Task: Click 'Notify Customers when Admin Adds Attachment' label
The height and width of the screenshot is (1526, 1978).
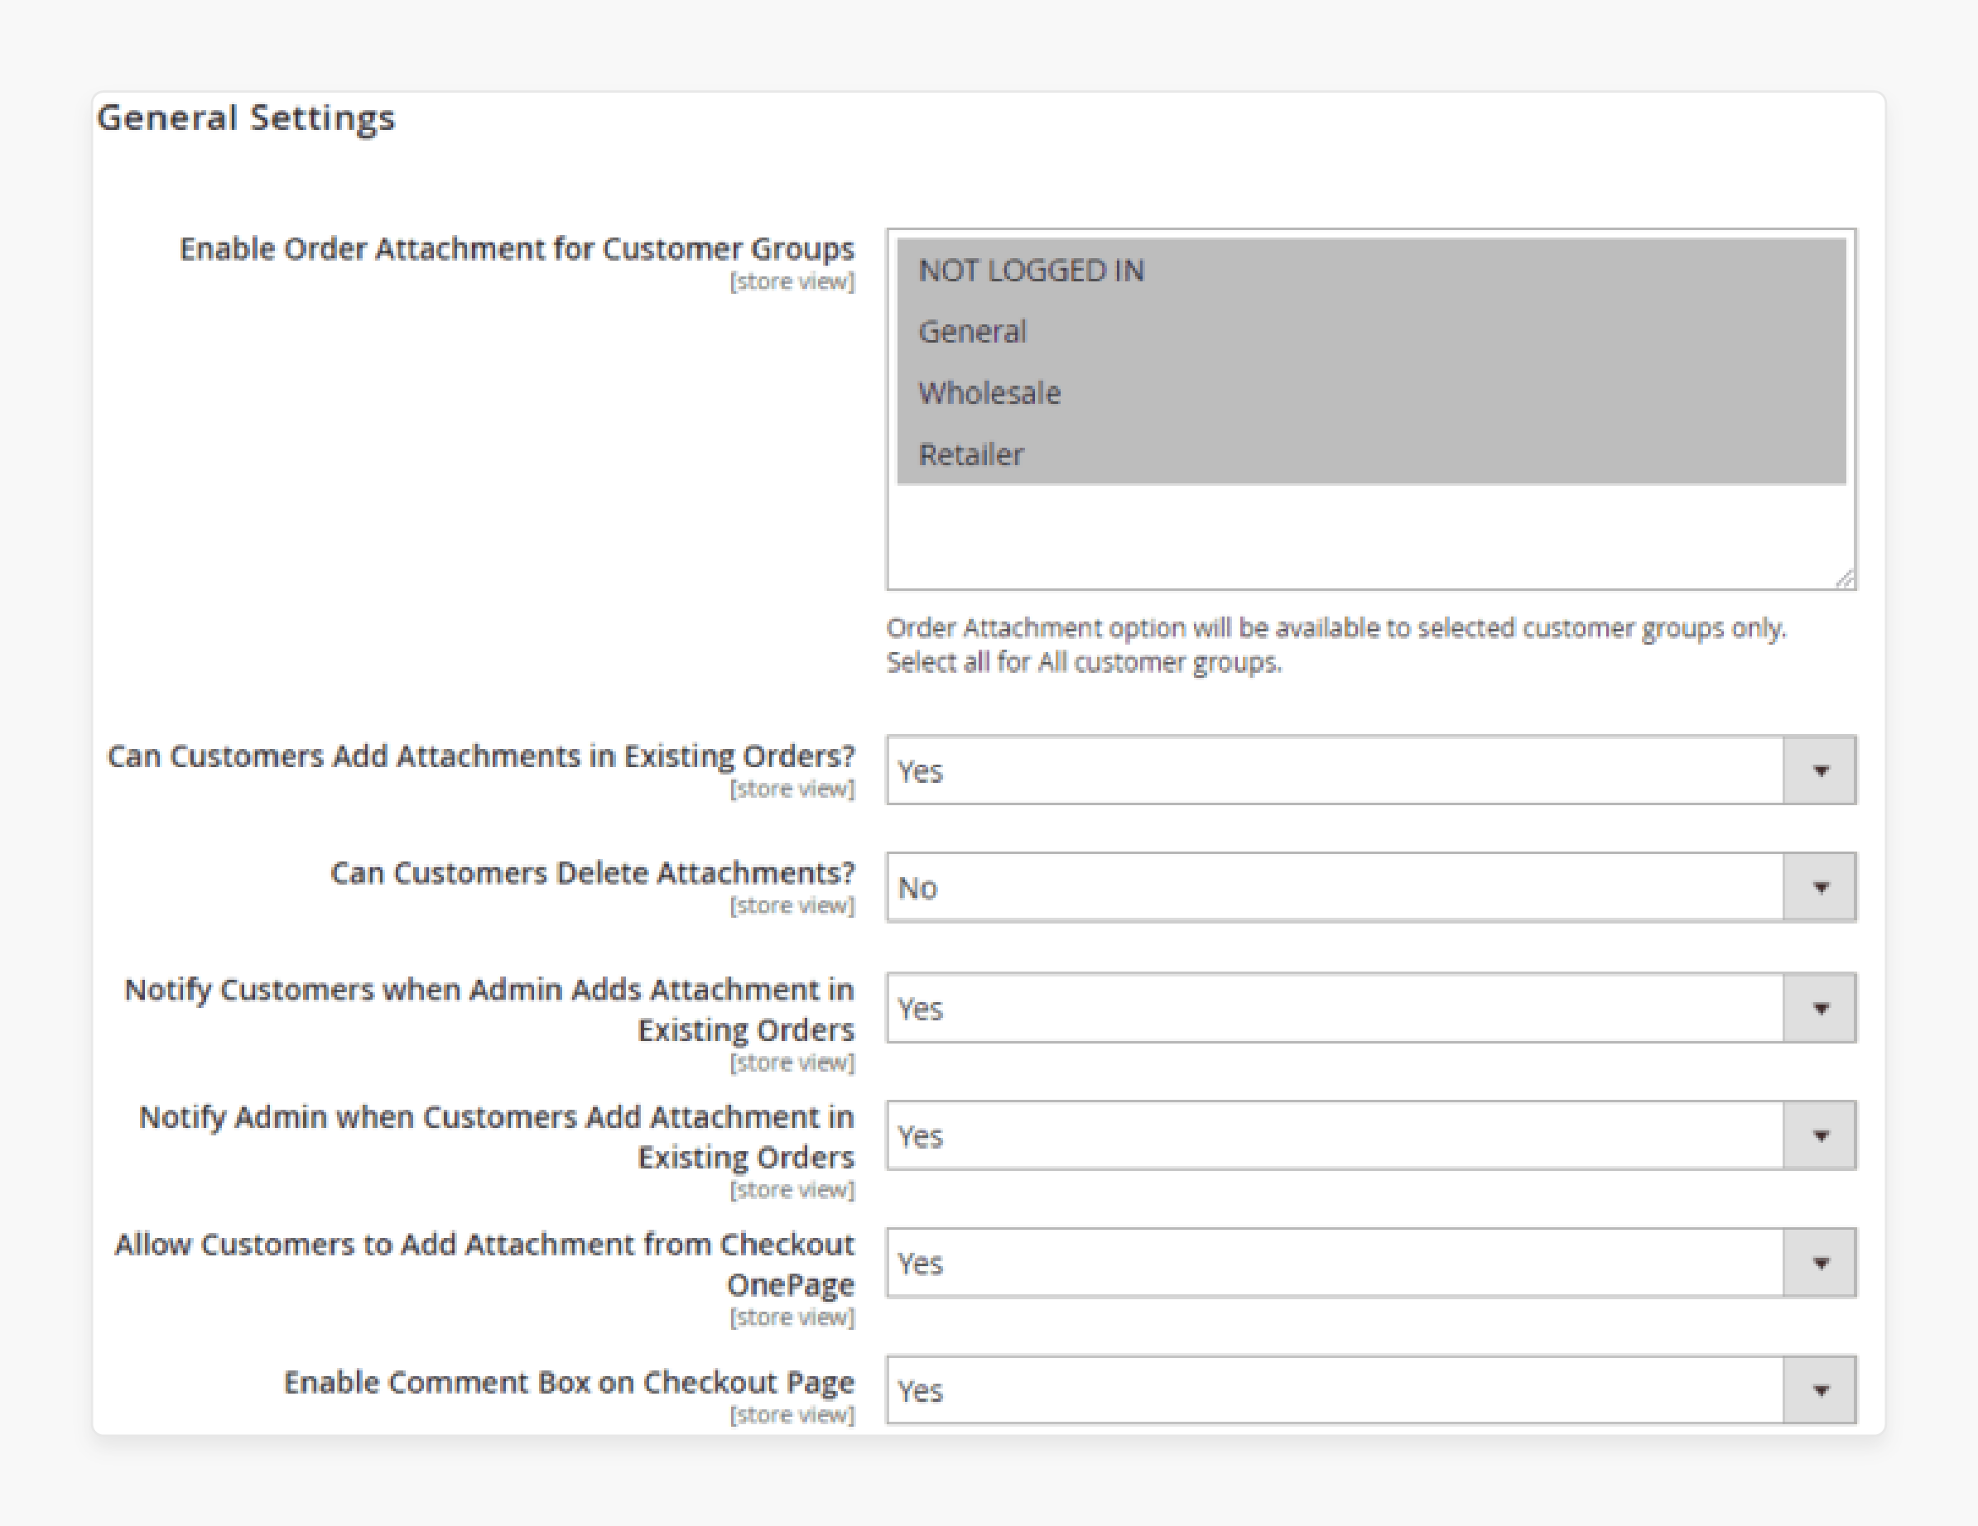Action: (x=489, y=1009)
